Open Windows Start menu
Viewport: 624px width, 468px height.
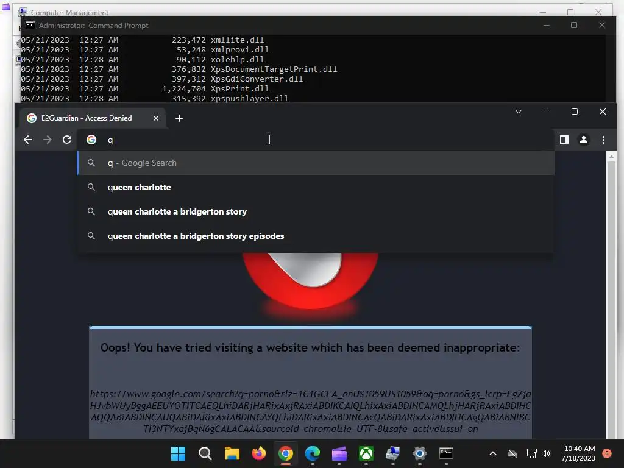pyautogui.click(x=178, y=453)
